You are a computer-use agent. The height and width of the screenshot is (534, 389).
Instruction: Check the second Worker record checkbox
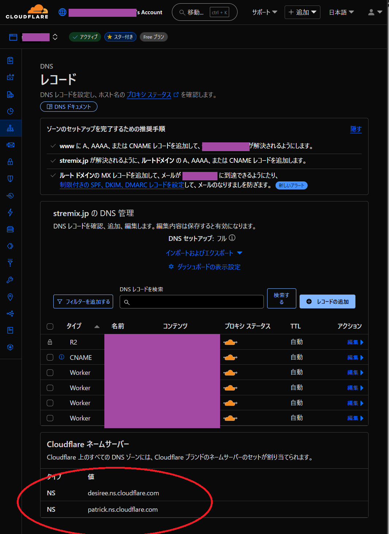(50, 388)
